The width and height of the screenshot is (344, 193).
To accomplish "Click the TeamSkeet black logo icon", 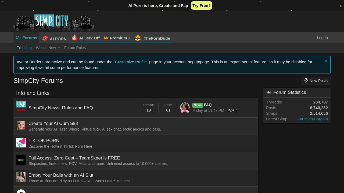I will pyautogui.click(x=21, y=160).
